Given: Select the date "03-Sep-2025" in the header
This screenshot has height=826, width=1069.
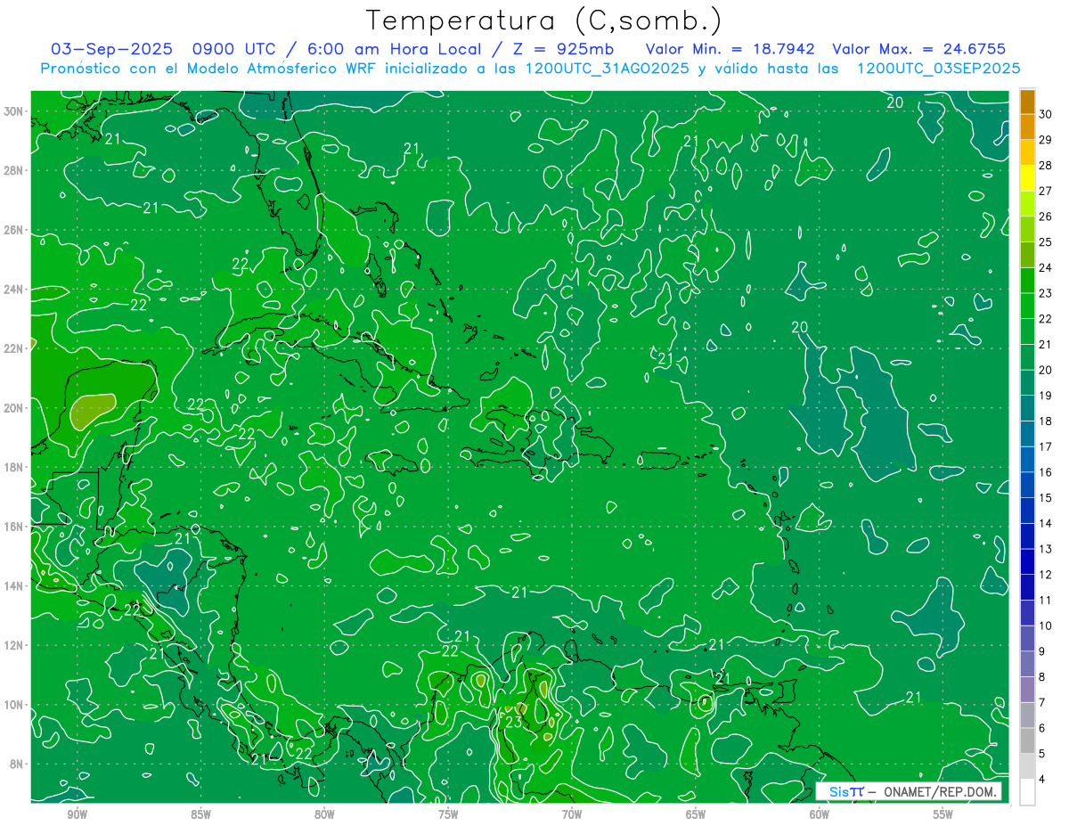Looking at the screenshot, I should tap(112, 49).
